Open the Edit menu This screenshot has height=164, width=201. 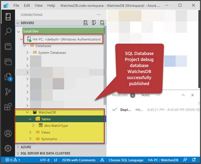[27, 6]
